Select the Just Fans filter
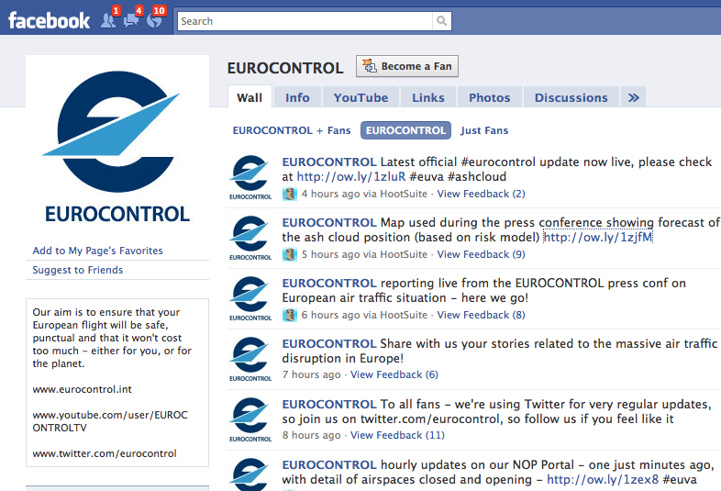 484,130
